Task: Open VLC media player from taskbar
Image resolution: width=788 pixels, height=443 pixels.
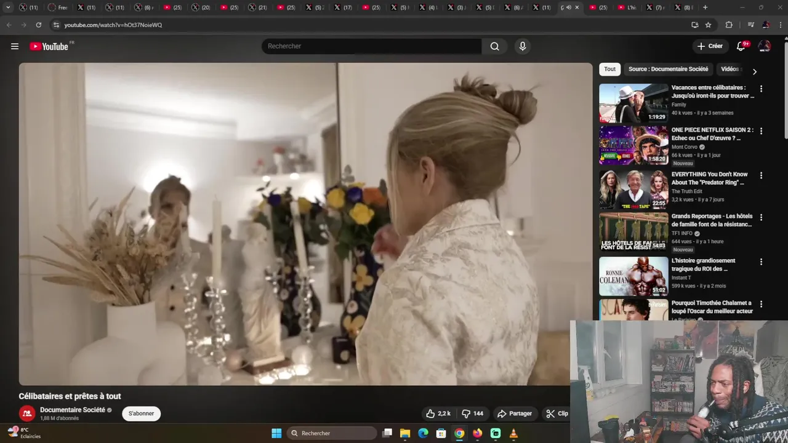Action: [x=513, y=433]
